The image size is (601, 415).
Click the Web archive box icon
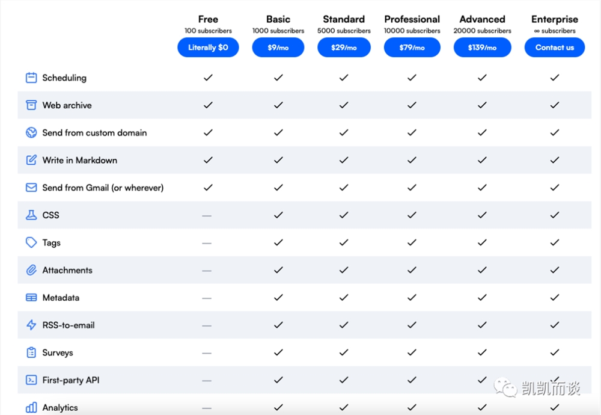pos(31,105)
